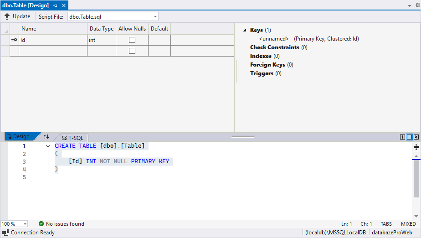The image size is (421, 238).
Task: Click line number 5 in editor
Action: 24,177
